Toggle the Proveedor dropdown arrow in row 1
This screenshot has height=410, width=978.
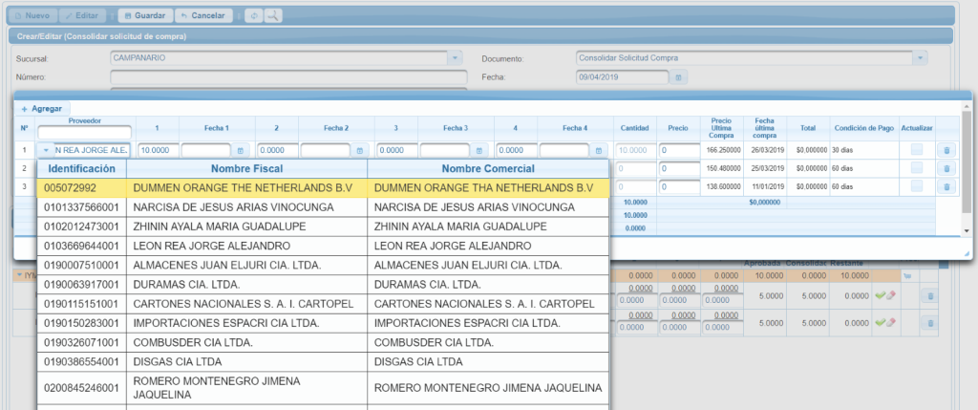tap(46, 150)
